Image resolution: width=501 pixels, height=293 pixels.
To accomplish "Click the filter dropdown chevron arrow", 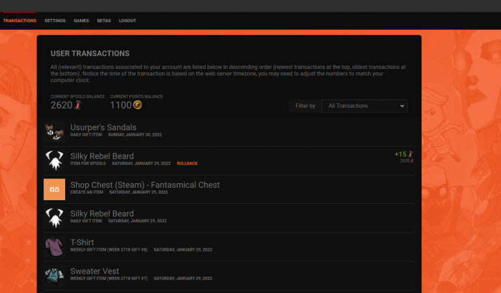I will [402, 106].
